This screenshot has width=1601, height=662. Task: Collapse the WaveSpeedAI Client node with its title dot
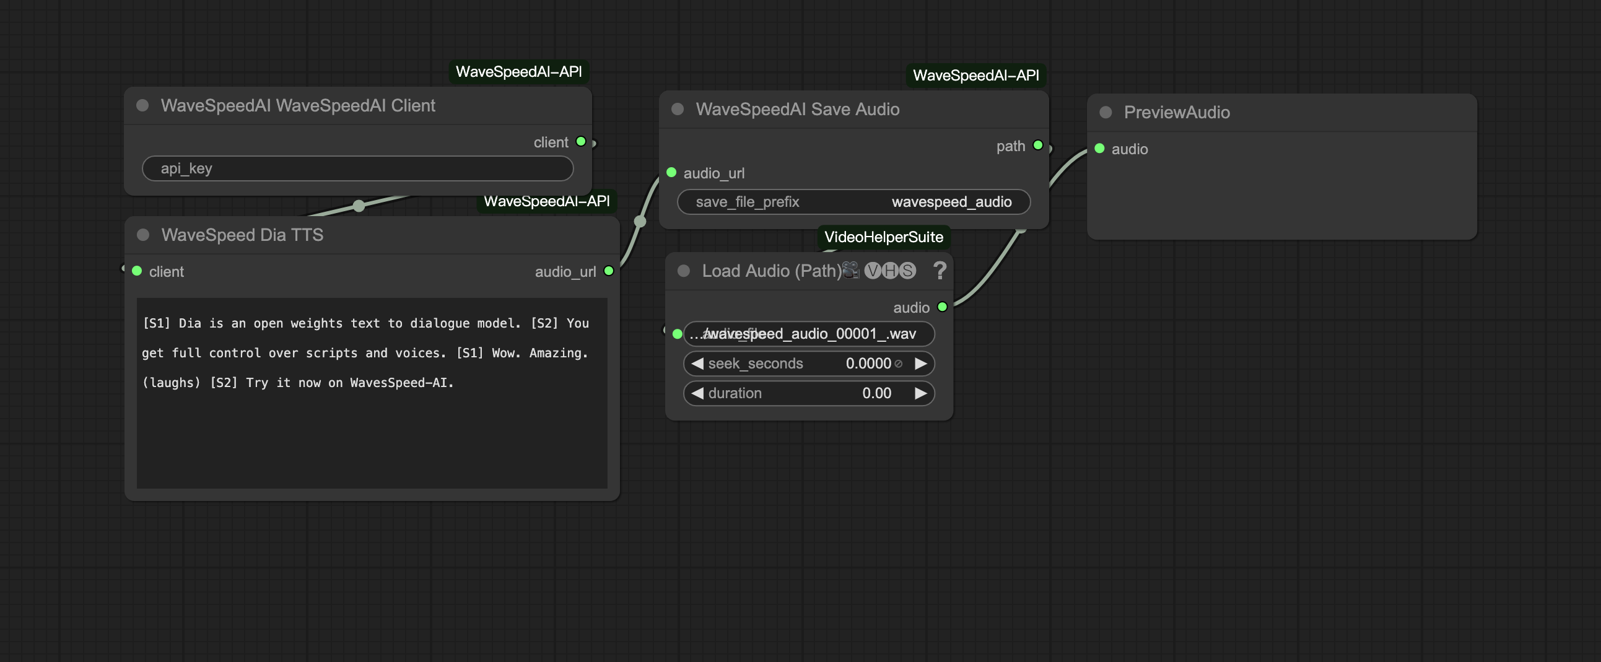(x=143, y=105)
